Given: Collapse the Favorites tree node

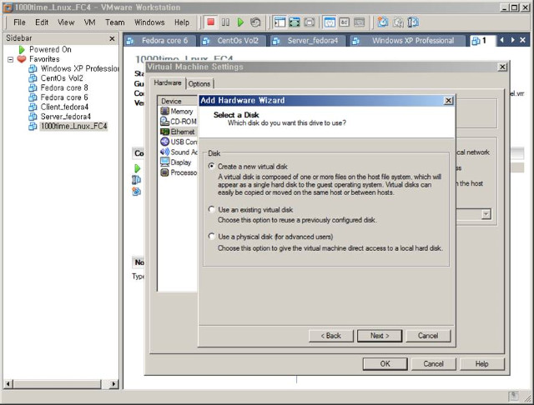Looking at the screenshot, I should click(11, 59).
